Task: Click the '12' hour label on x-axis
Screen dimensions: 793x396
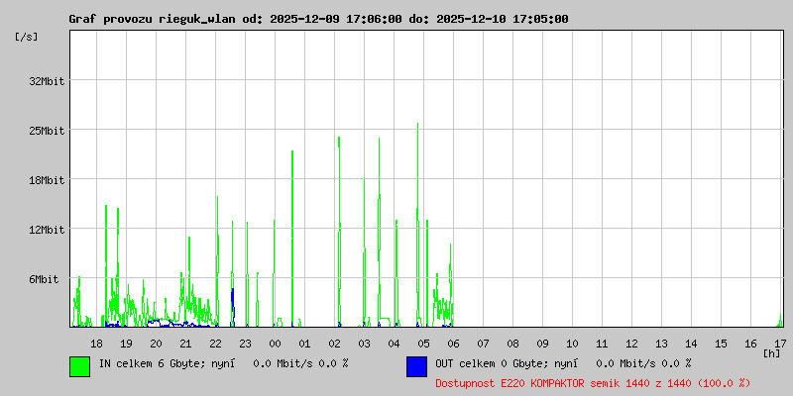Action: (631, 344)
